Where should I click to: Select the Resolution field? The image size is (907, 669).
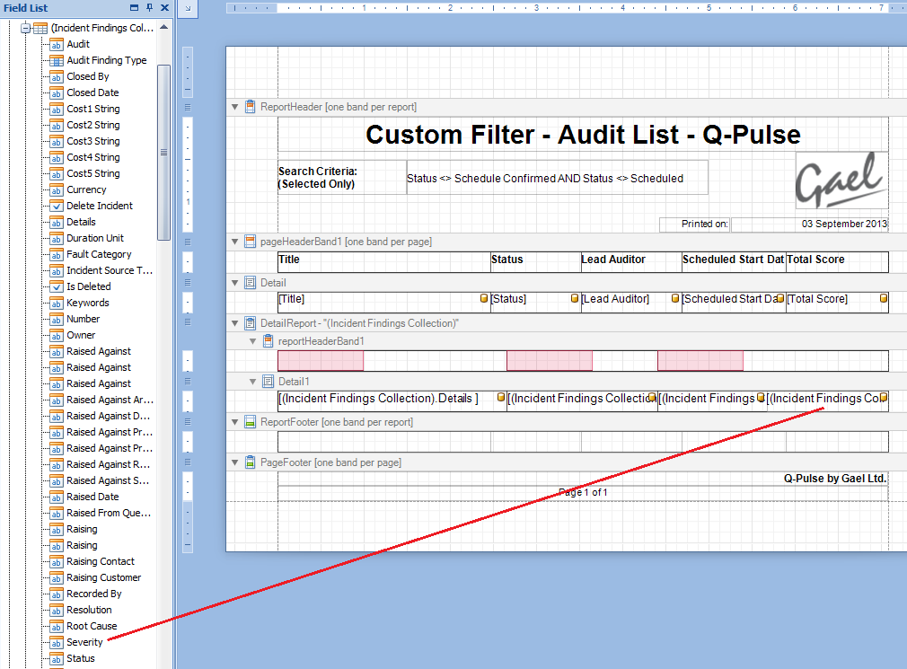point(89,610)
